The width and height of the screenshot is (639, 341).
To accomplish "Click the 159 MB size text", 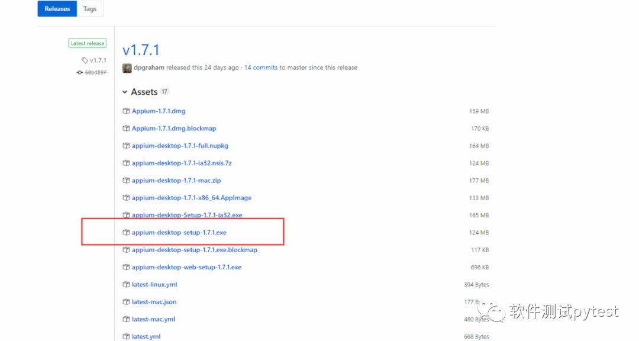I will pos(479,111).
